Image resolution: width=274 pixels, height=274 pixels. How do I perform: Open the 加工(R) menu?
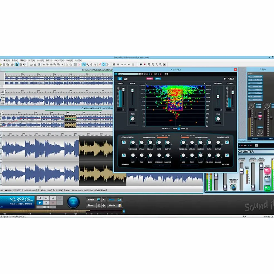(32, 60)
